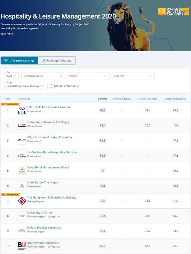
Task: Open Bournemouth University link
Action: pos(43,243)
